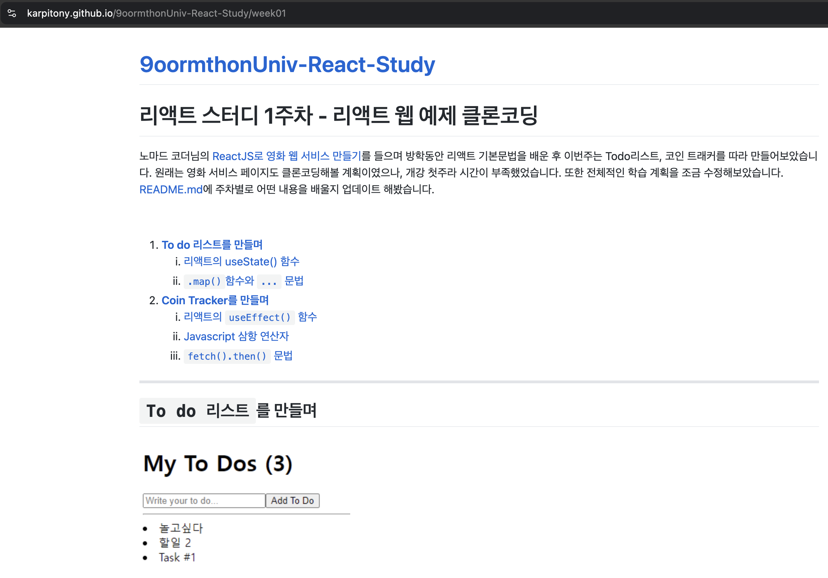Open the 리액트의 useEffect() 함수 link
This screenshot has height=578, width=828.
[250, 317]
